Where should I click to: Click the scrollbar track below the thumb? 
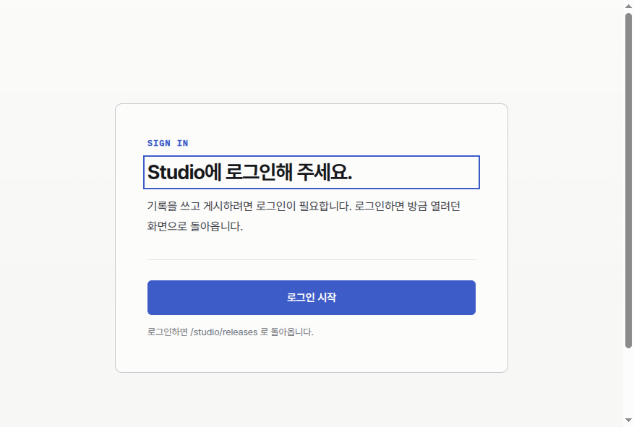pos(628,381)
